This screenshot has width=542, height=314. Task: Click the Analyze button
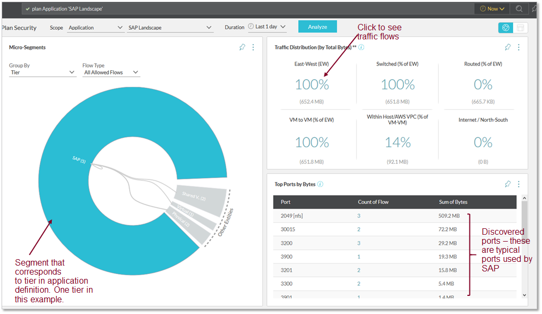(317, 27)
